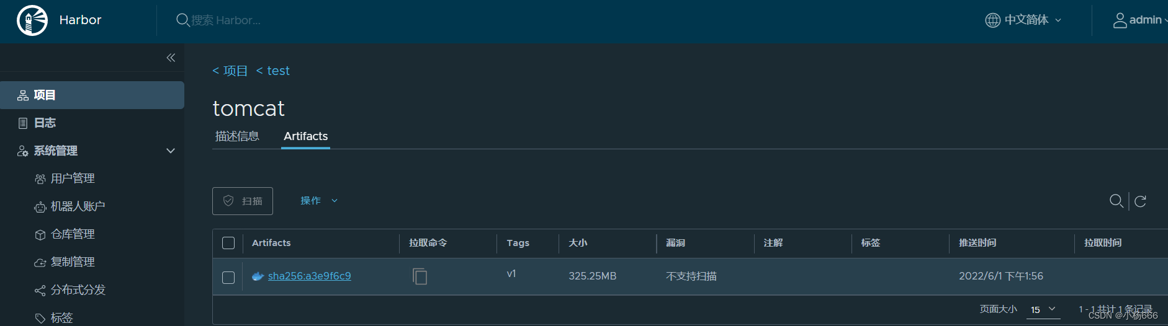Click the 标签 column header in table
Viewport: 1168px width, 326px height.
pyautogui.click(x=870, y=243)
